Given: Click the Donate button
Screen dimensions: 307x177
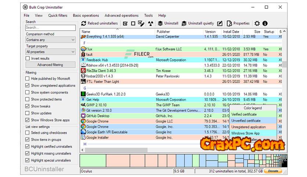Looking at the screenshot, I should tap(273, 171).
